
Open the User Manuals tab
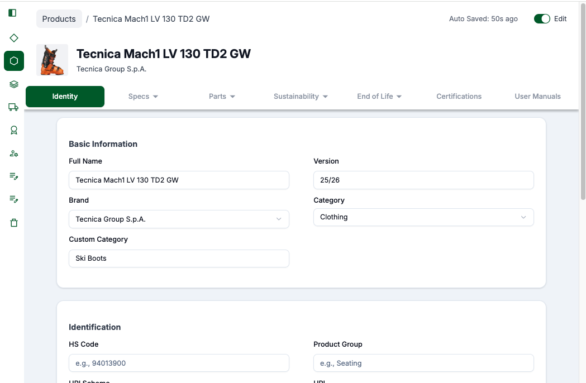tap(537, 97)
